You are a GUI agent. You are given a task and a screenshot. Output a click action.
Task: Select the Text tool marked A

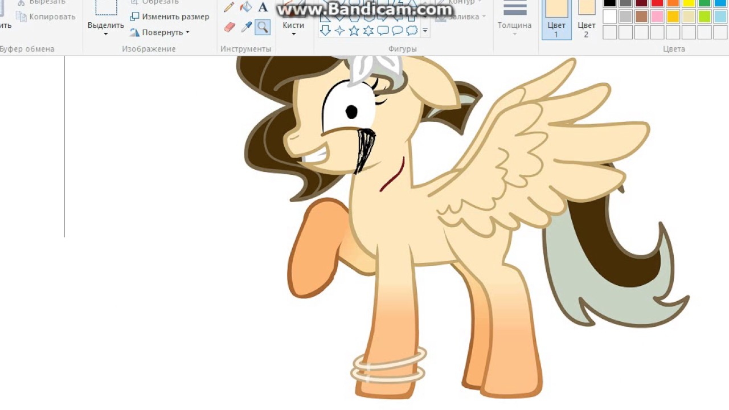263,7
